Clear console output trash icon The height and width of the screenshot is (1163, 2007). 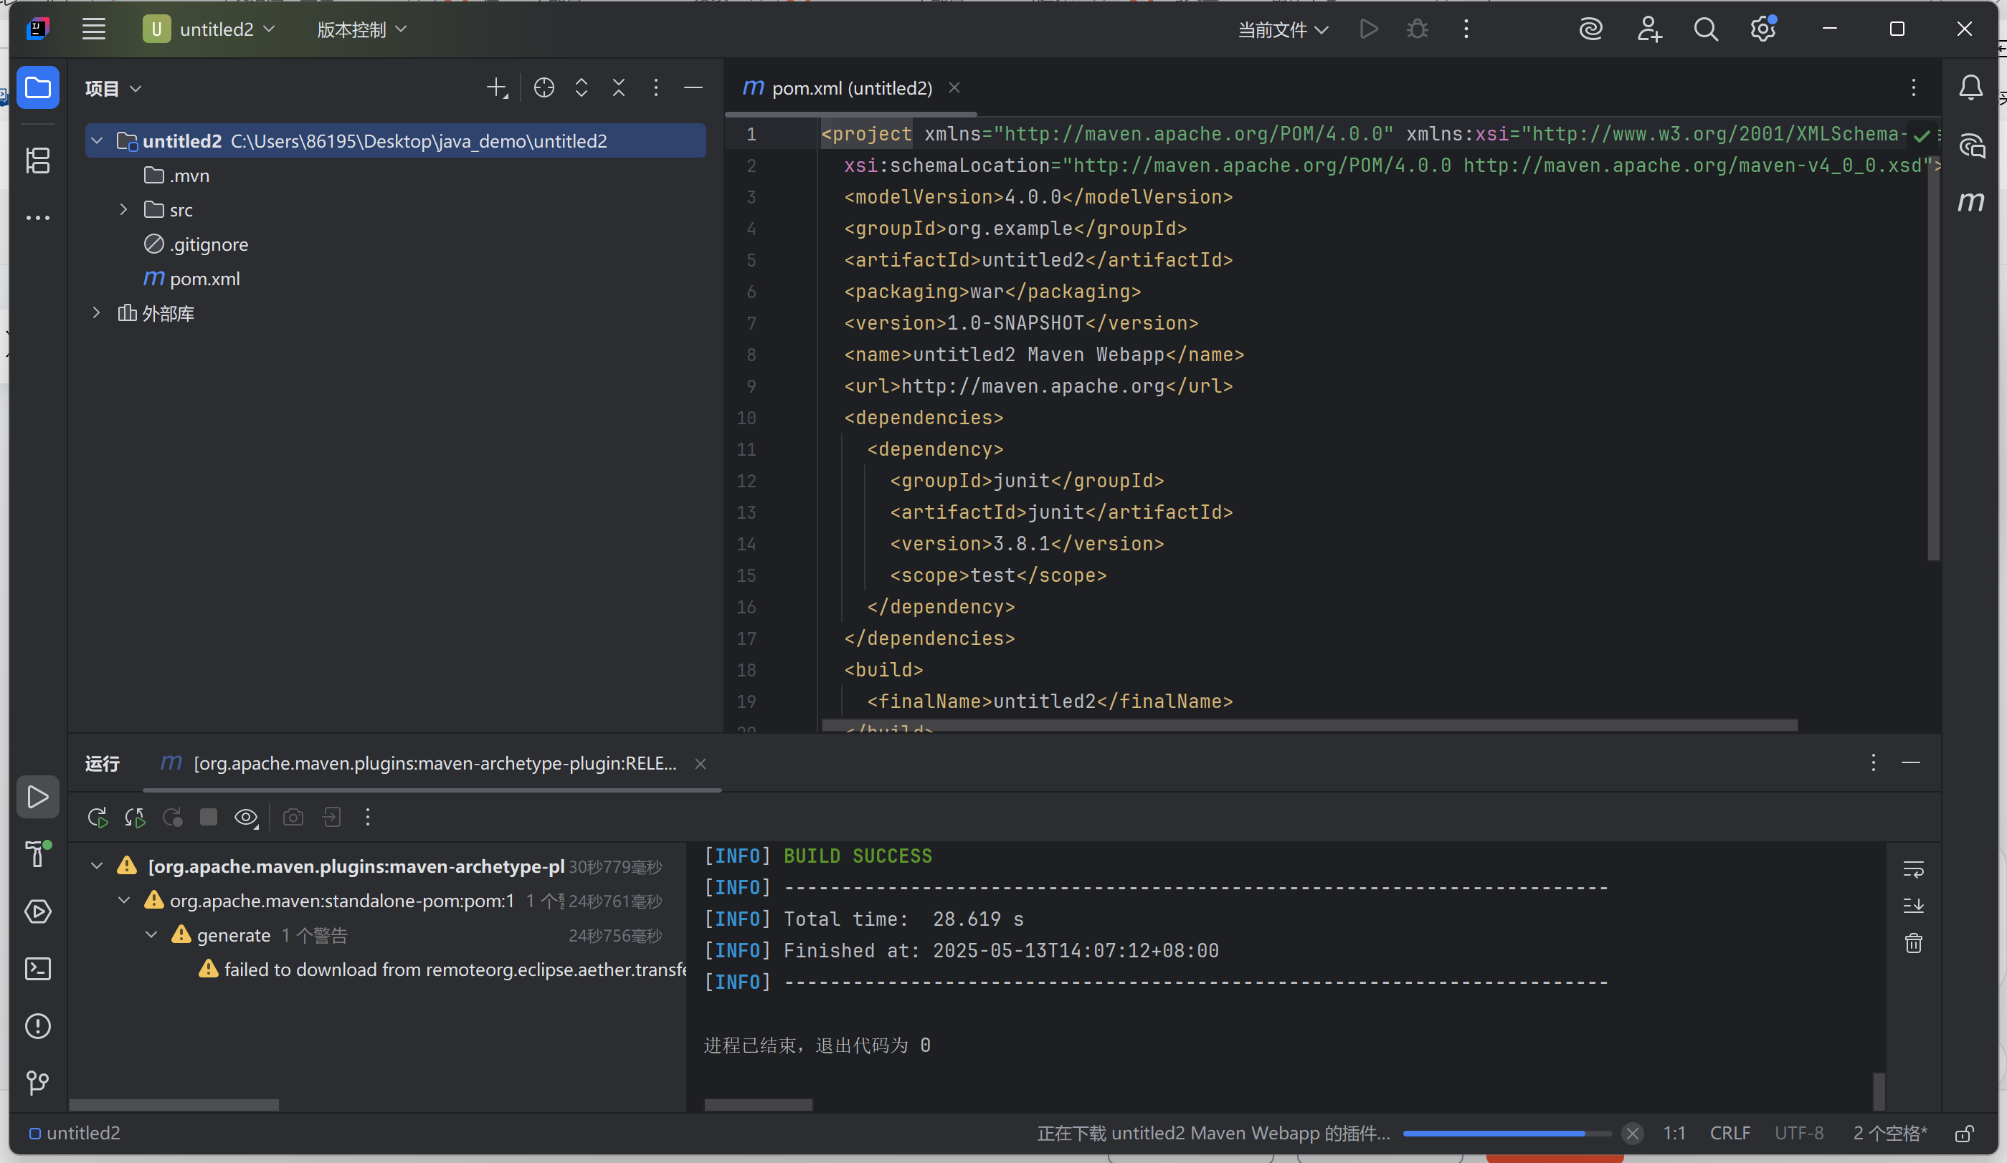(1914, 944)
